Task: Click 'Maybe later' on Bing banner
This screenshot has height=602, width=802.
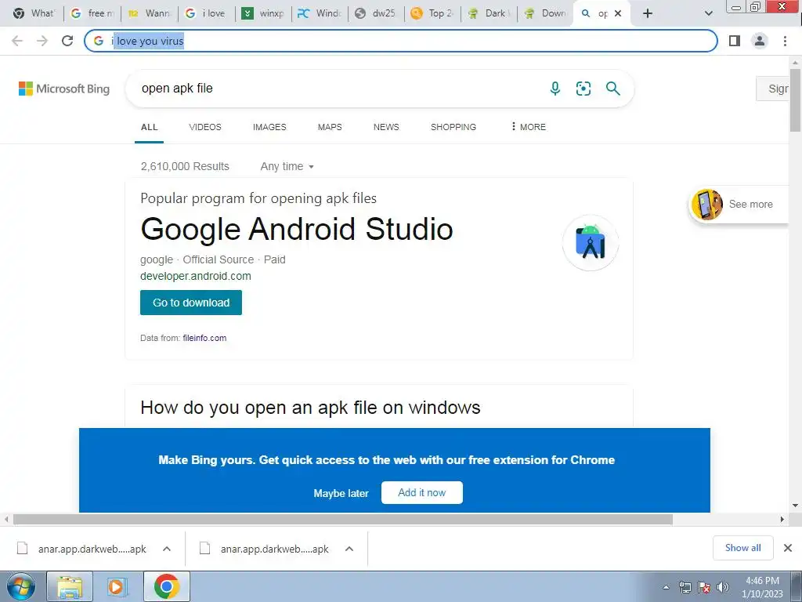Action: (x=341, y=494)
